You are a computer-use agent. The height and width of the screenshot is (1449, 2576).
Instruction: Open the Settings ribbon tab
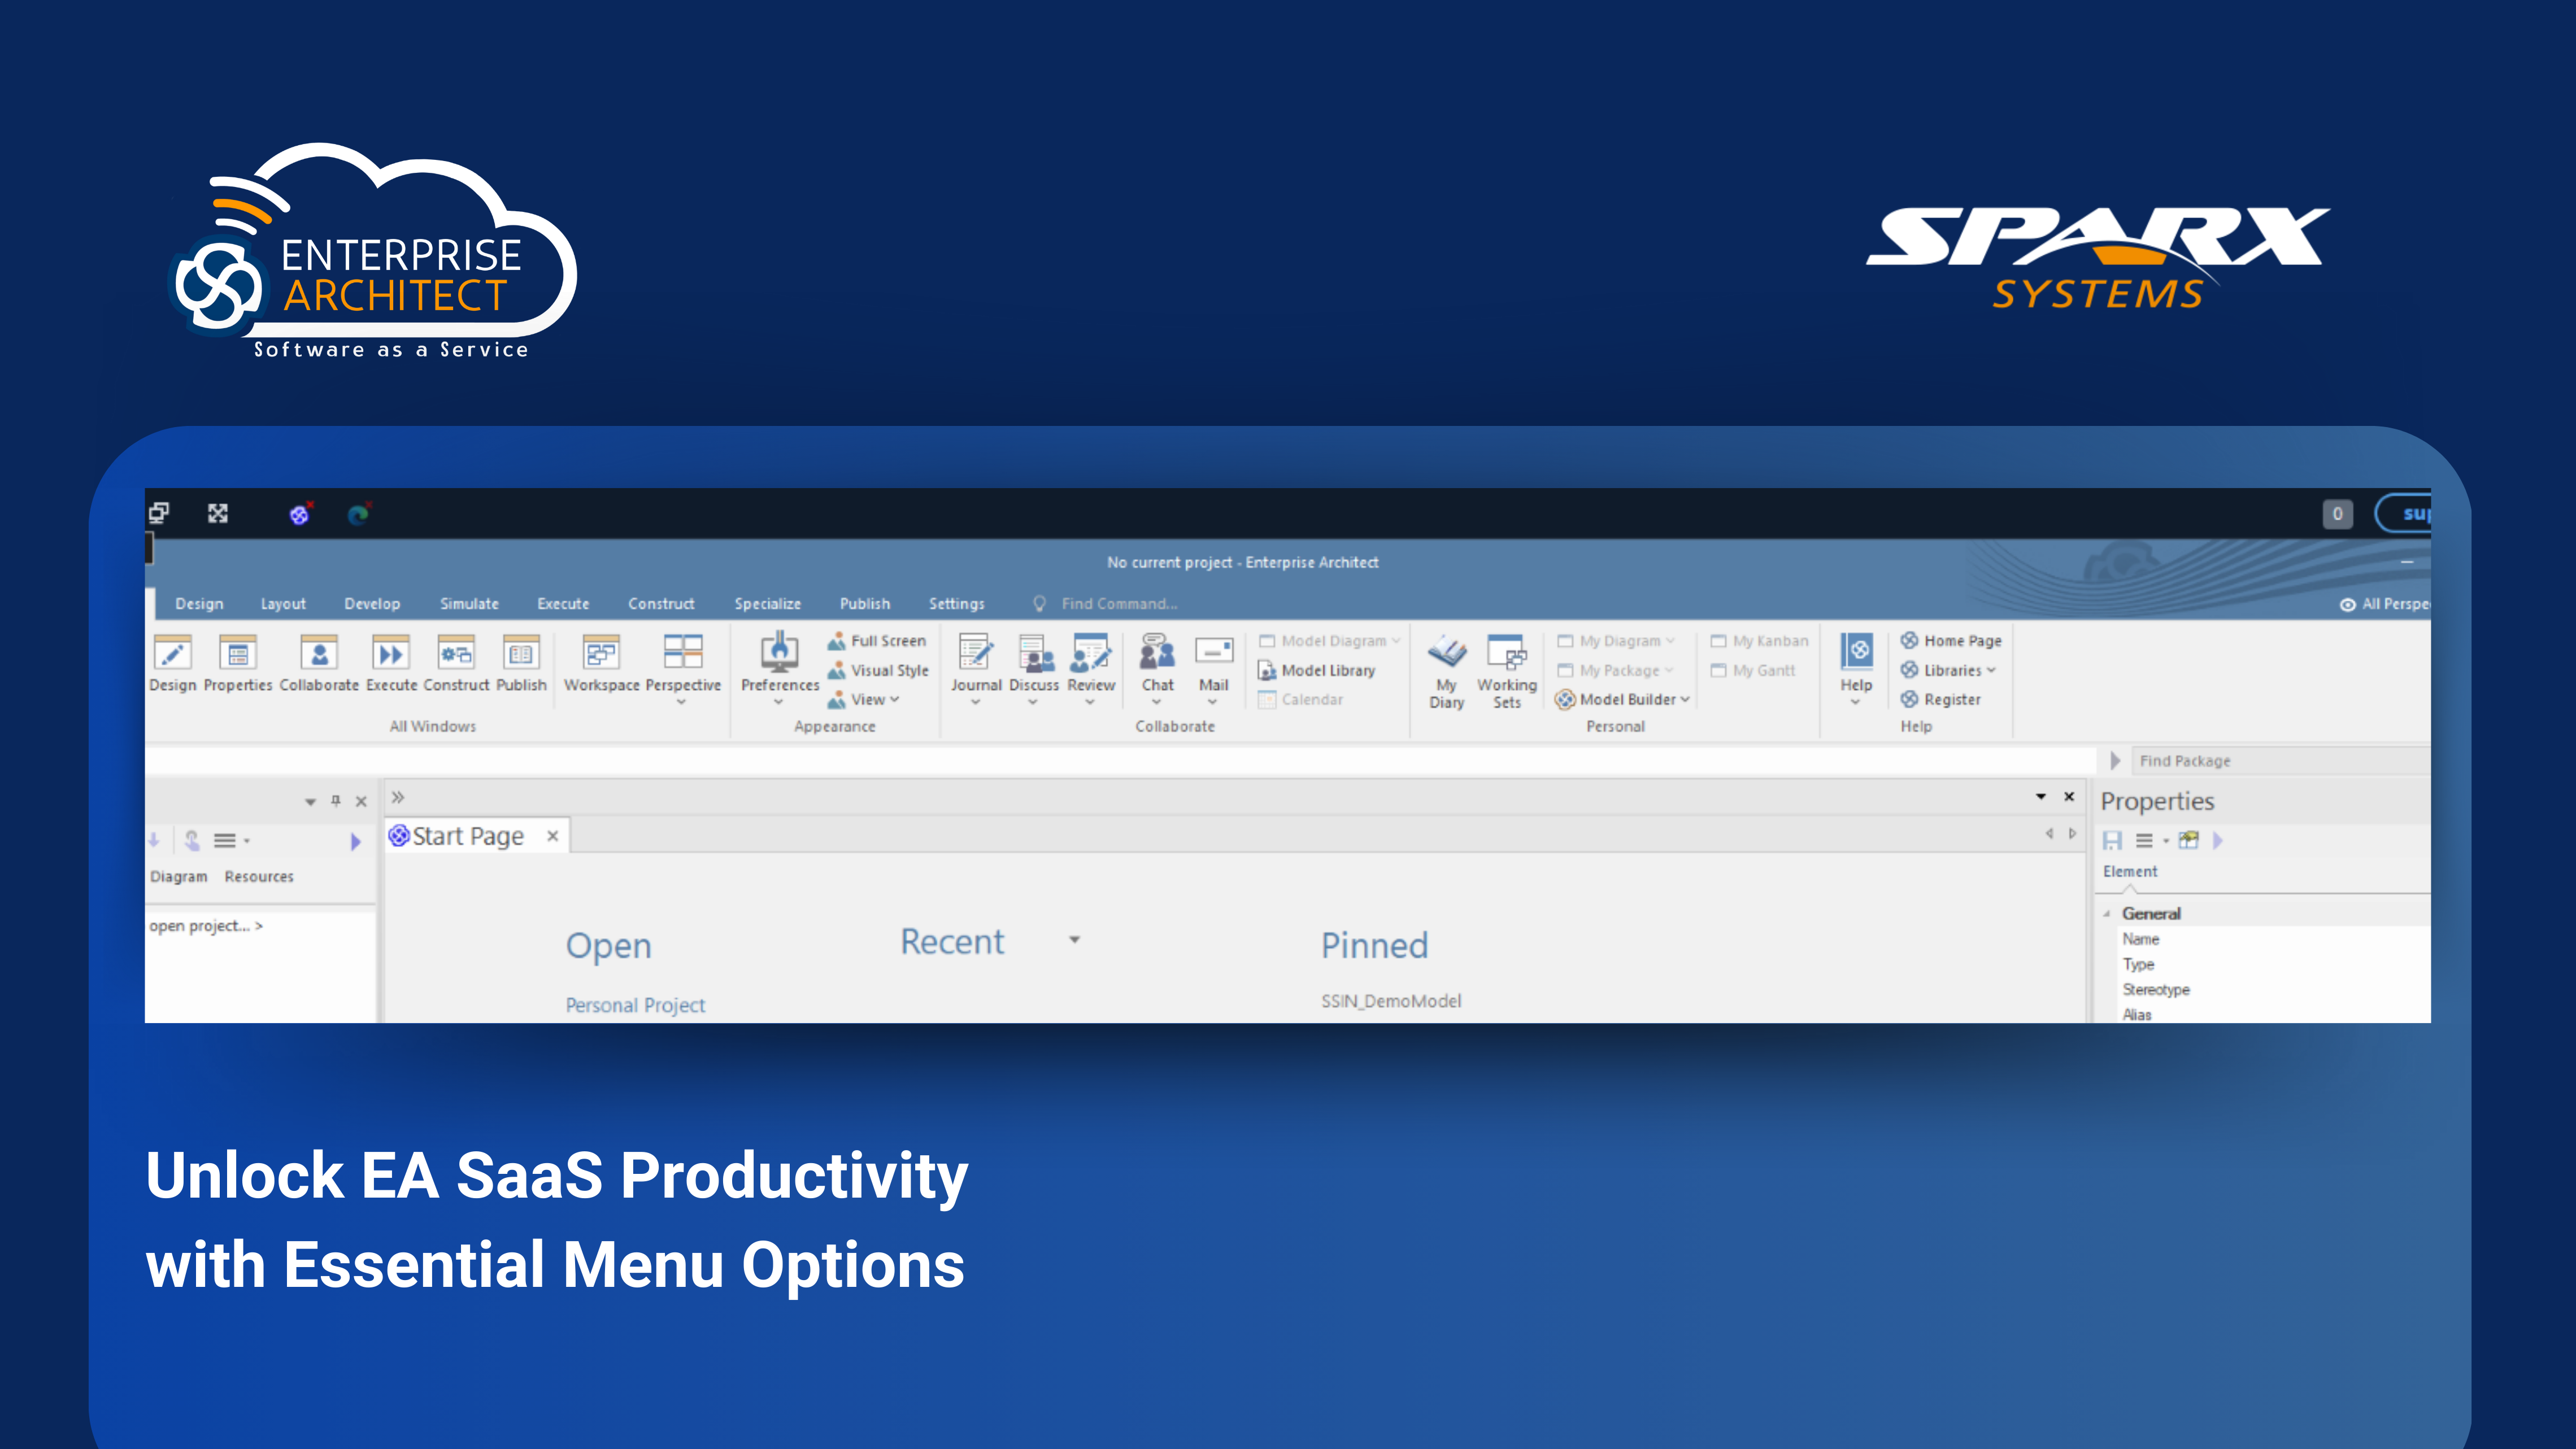point(957,604)
